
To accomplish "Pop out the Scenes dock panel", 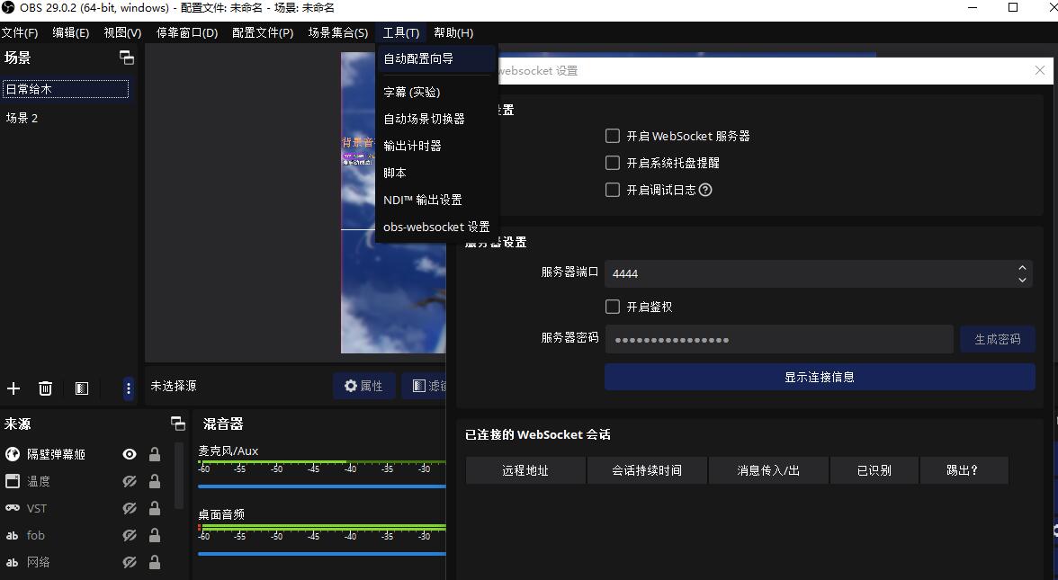I will (127, 58).
